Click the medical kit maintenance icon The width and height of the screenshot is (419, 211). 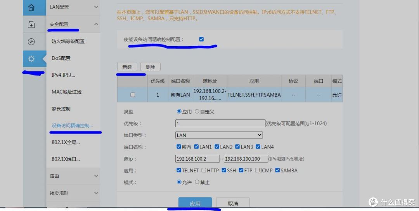31,24
